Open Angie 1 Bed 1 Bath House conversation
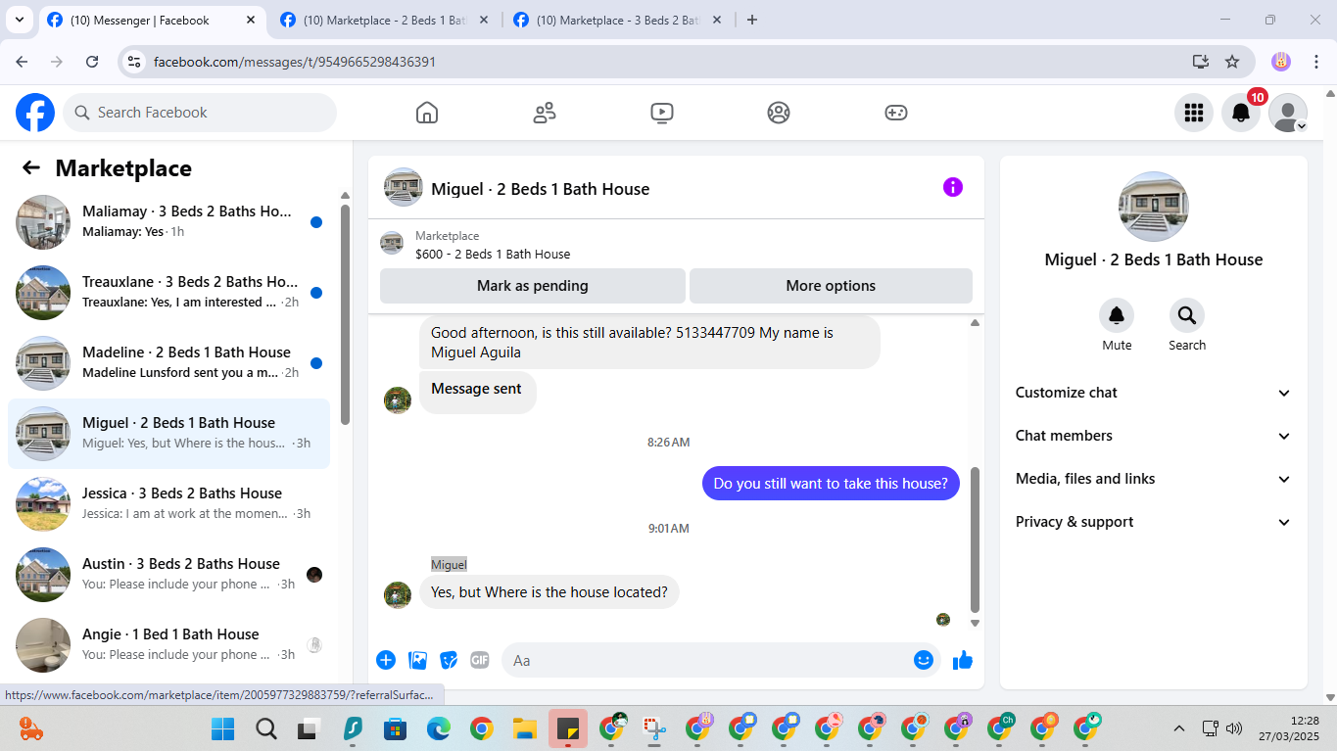The width and height of the screenshot is (1337, 751). (168, 645)
